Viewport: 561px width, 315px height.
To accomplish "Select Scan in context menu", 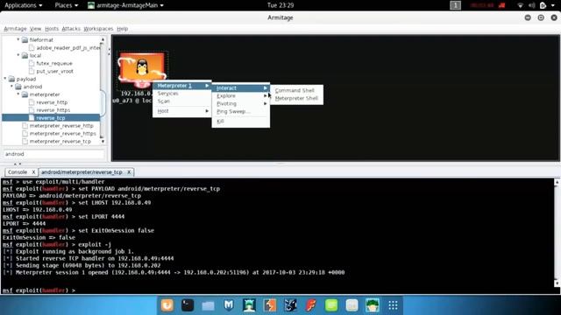I will pos(182,101).
